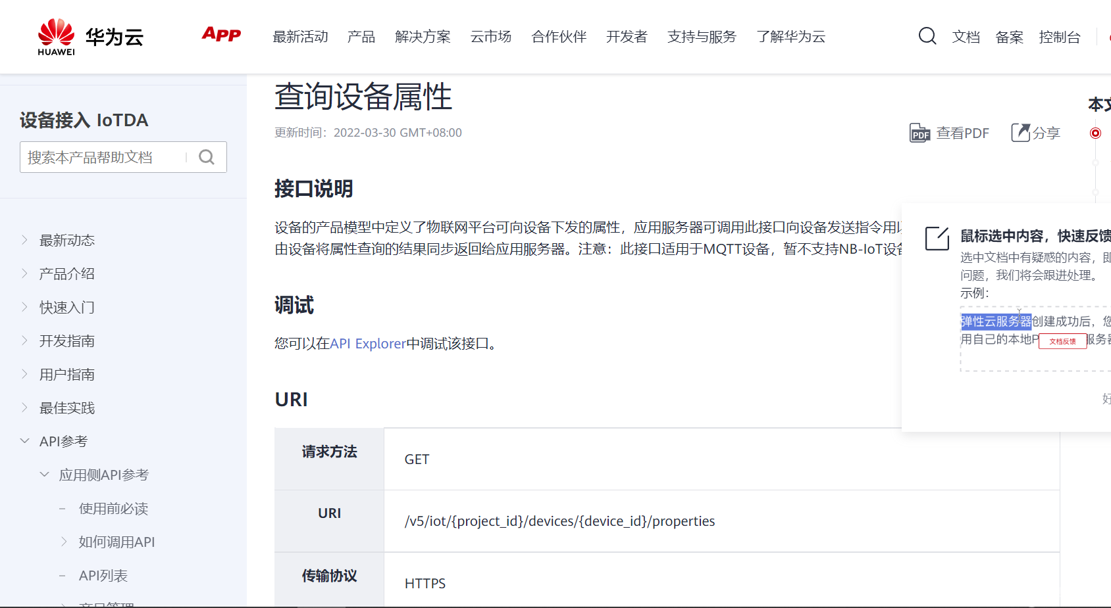The image size is (1111, 608).
Task: Open 开发指南 sidebar item
Action: (67, 340)
